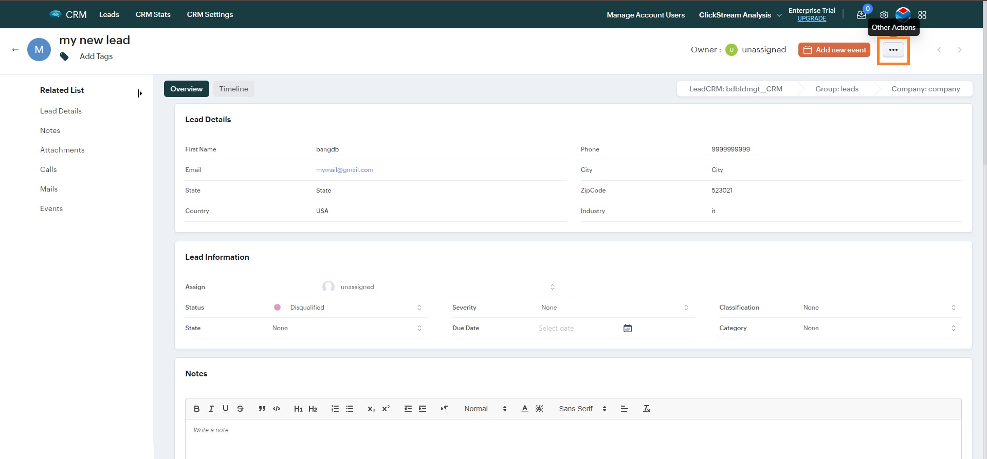Click the LeadCRM: bdbldmgt_CRM breadcrumb
Viewport: 987px width, 459px height.
pyautogui.click(x=736, y=89)
